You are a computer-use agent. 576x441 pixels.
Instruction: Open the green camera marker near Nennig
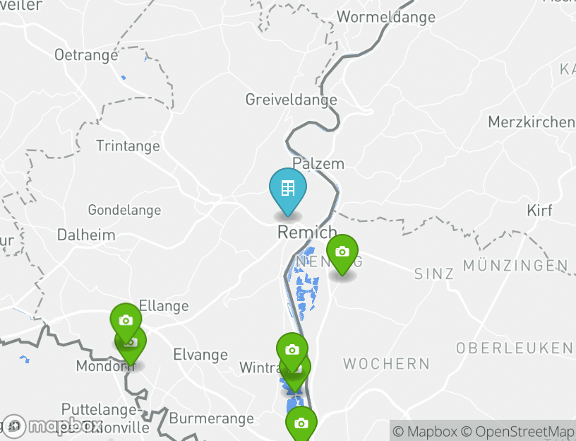[x=342, y=254]
